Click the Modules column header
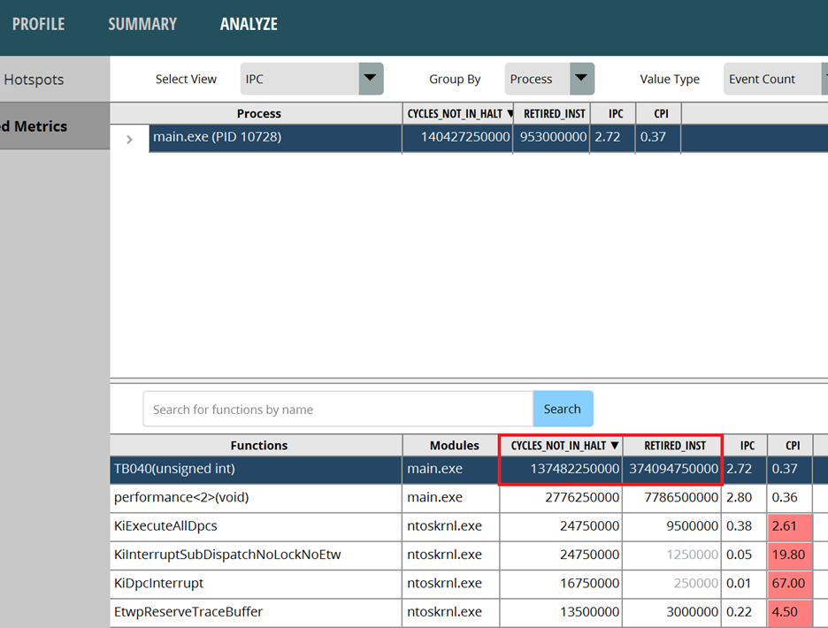The image size is (828, 628). (x=454, y=446)
